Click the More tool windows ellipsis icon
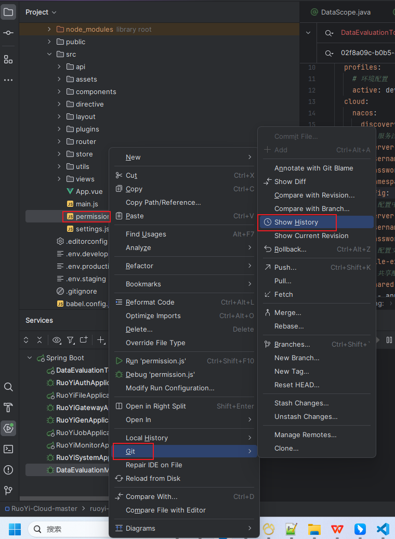 pyautogui.click(x=8, y=80)
